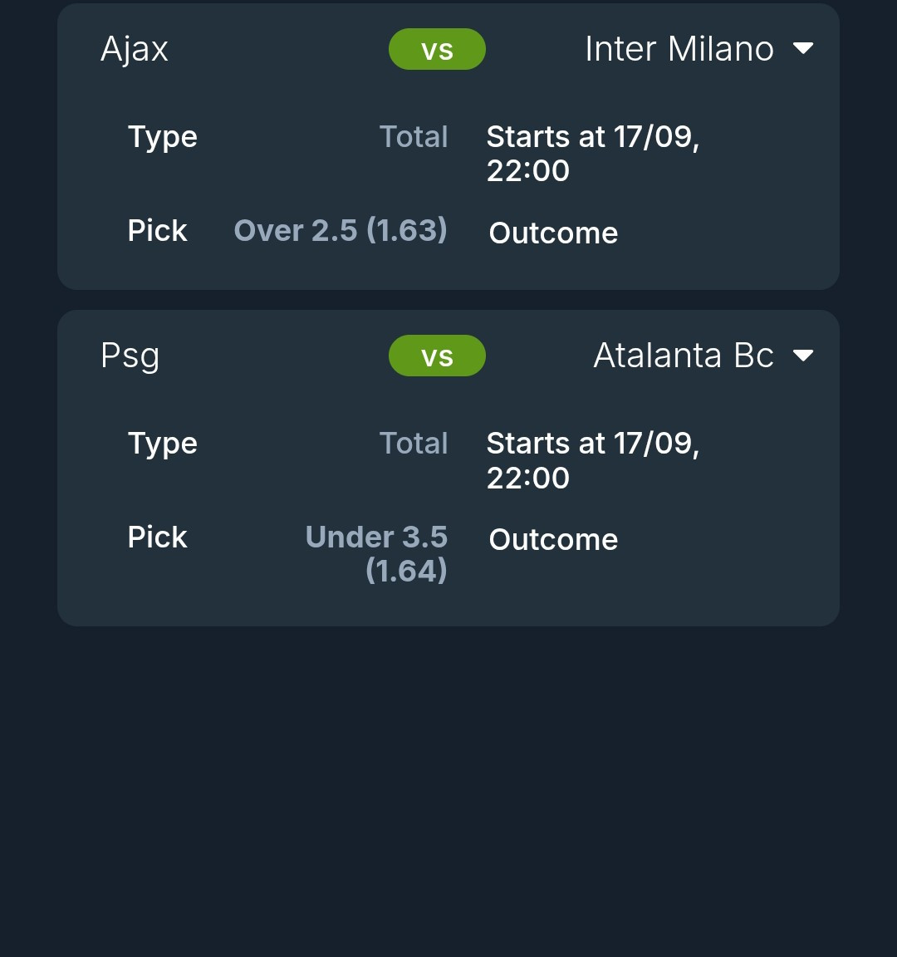897x957 pixels.
Task: Click the Type label in Psg card
Action: point(163,444)
